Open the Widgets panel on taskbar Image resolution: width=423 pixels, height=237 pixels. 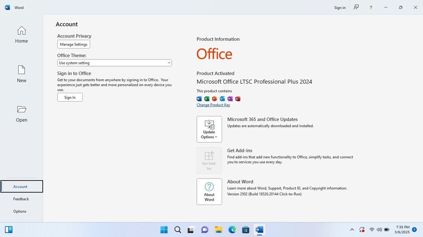pos(8,229)
